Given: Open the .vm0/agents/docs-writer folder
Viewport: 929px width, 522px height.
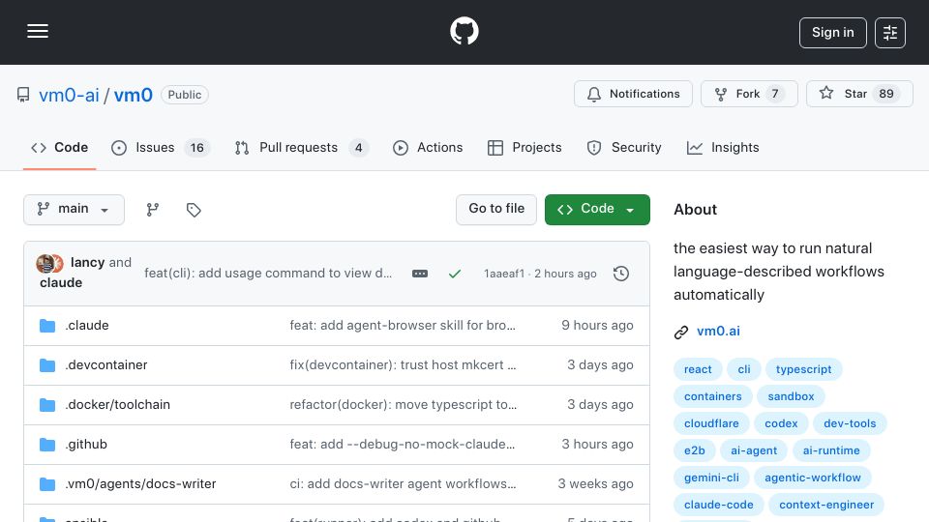Looking at the screenshot, I should coord(140,484).
